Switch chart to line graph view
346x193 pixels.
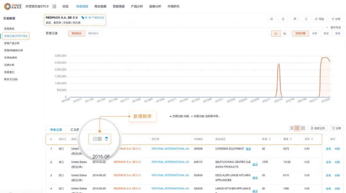276,33
